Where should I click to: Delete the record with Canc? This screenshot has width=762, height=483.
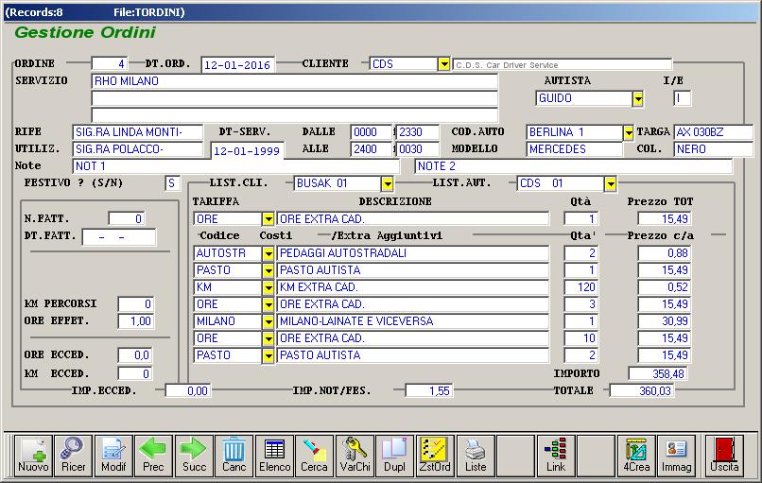234,455
